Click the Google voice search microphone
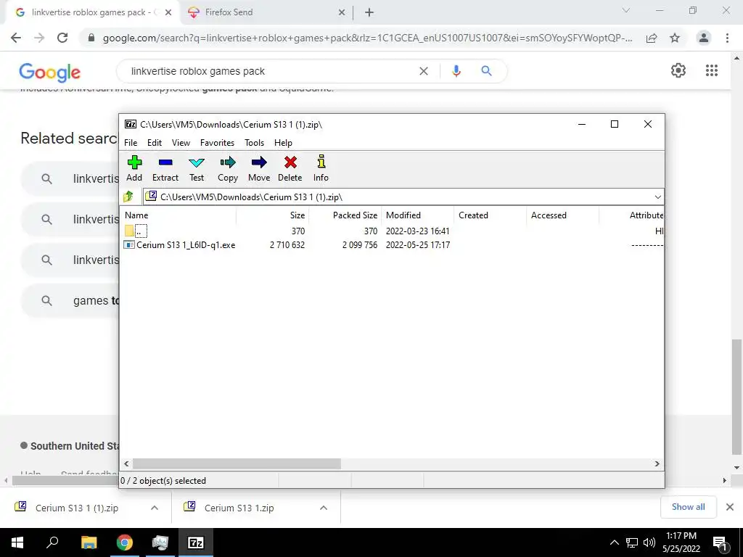Image resolution: width=743 pixels, height=557 pixels. point(456,71)
